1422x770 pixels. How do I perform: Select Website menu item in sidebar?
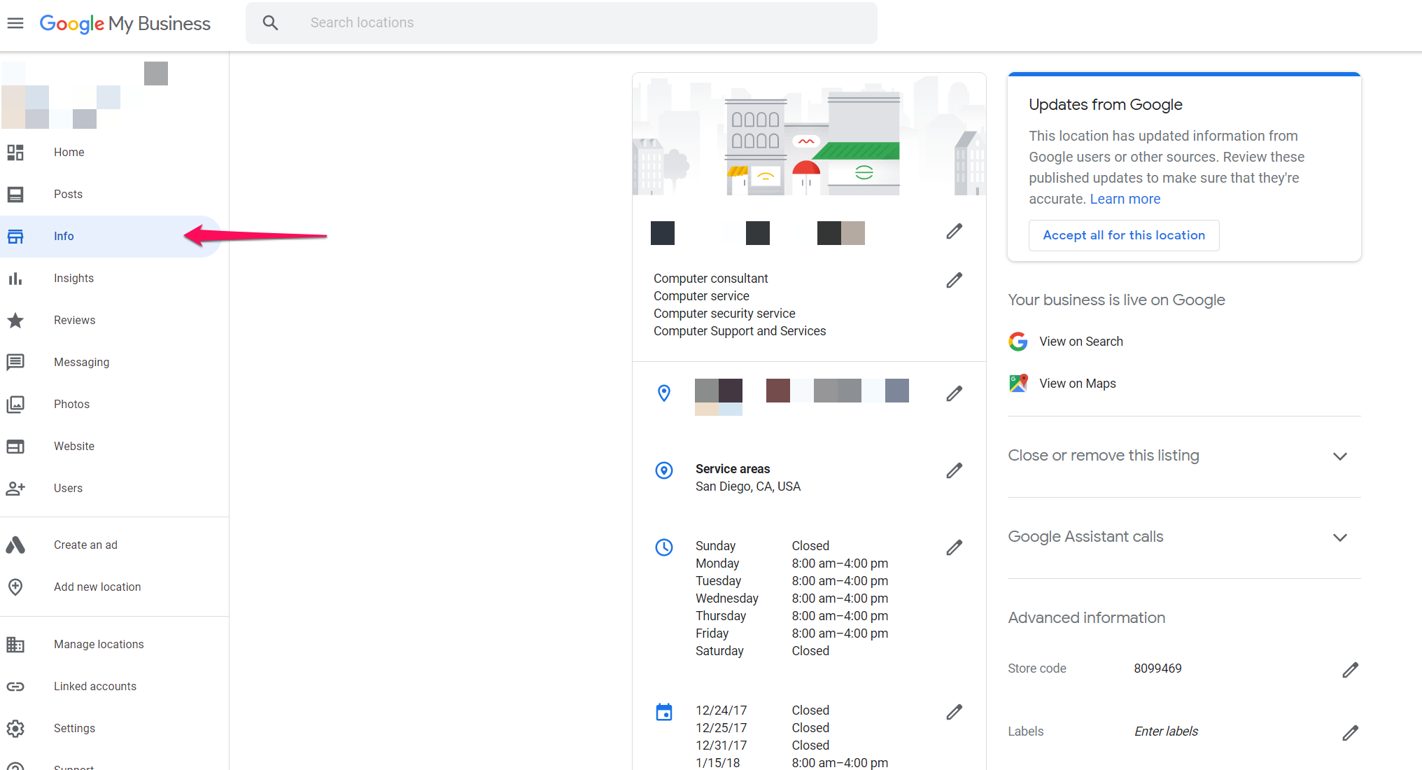click(74, 446)
